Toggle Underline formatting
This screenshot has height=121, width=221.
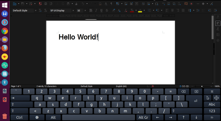[101, 10]
